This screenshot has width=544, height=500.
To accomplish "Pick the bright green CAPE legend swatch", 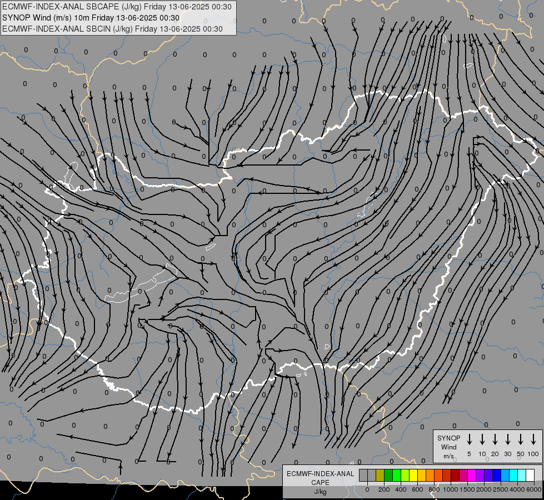I will (x=397, y=475).
